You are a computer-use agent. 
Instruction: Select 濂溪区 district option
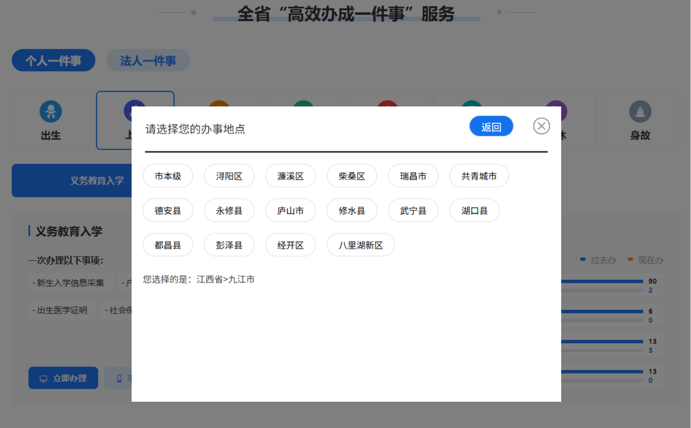click(x=290, y=176)
